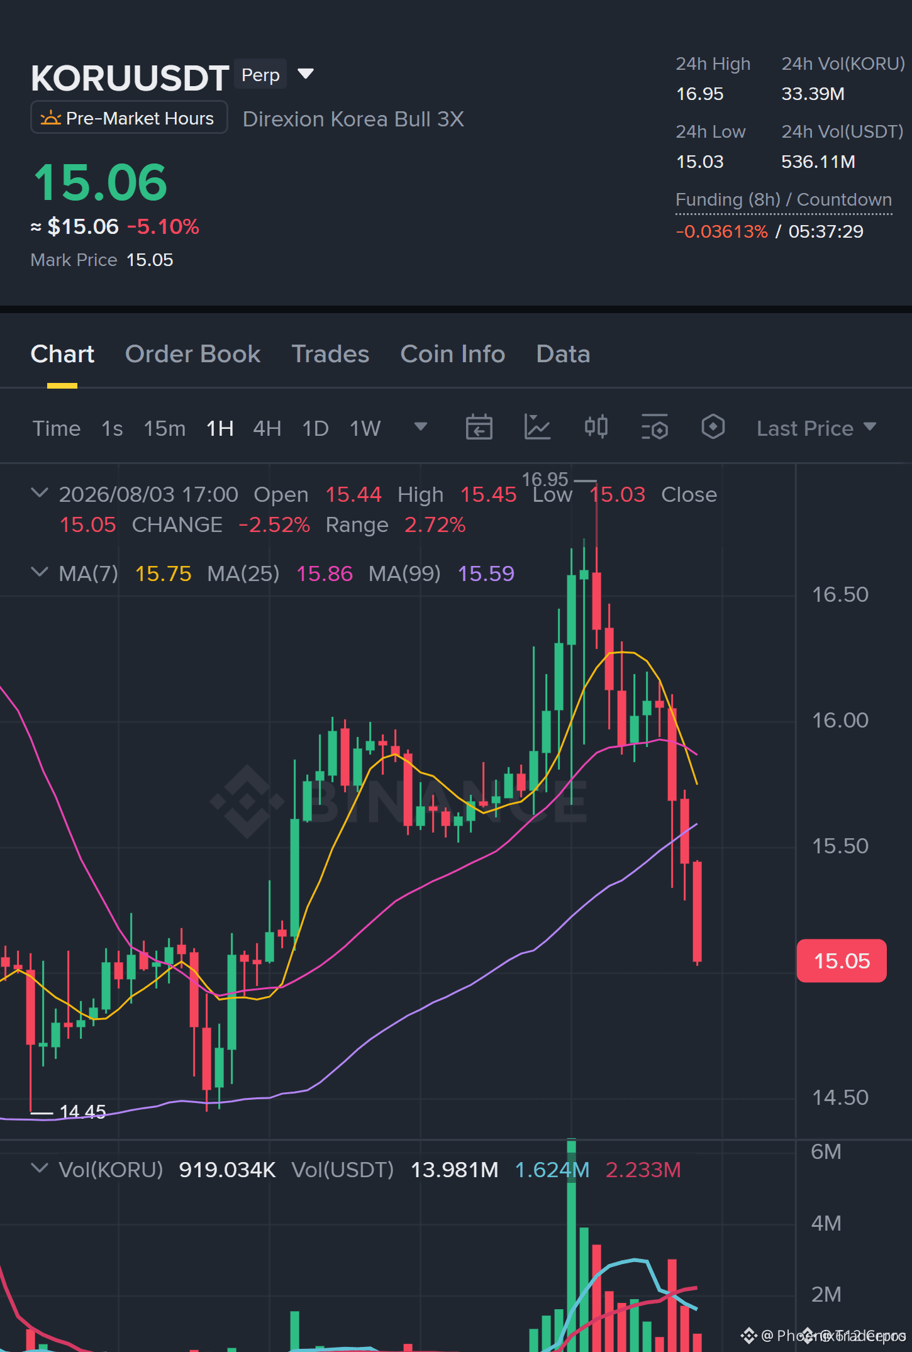Open the Last Price type dropdown
This screenshot has height=1352, width=912.
pyautogui.click(x=816, y=428)
